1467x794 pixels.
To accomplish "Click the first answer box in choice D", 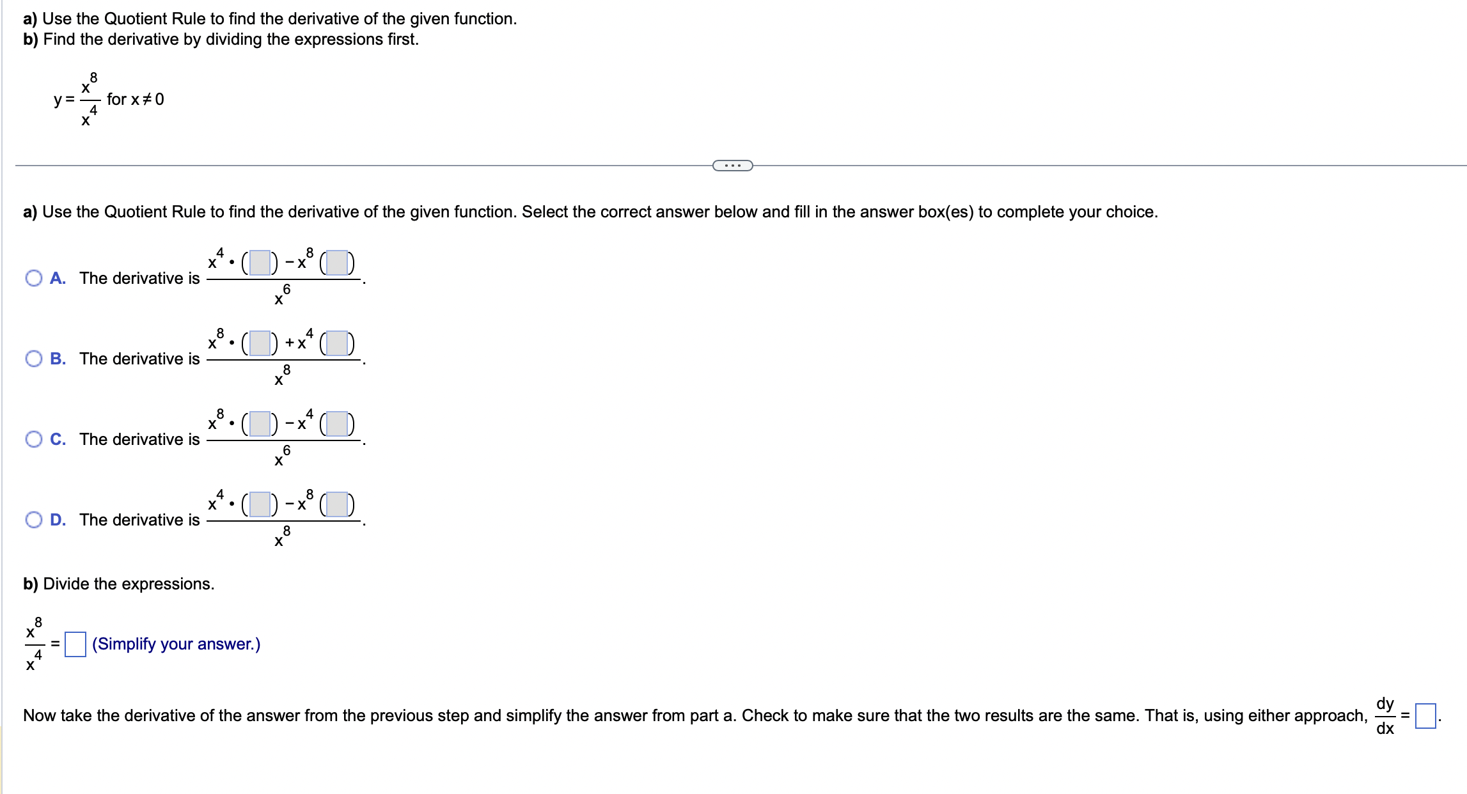I will [x=258, y=504].
